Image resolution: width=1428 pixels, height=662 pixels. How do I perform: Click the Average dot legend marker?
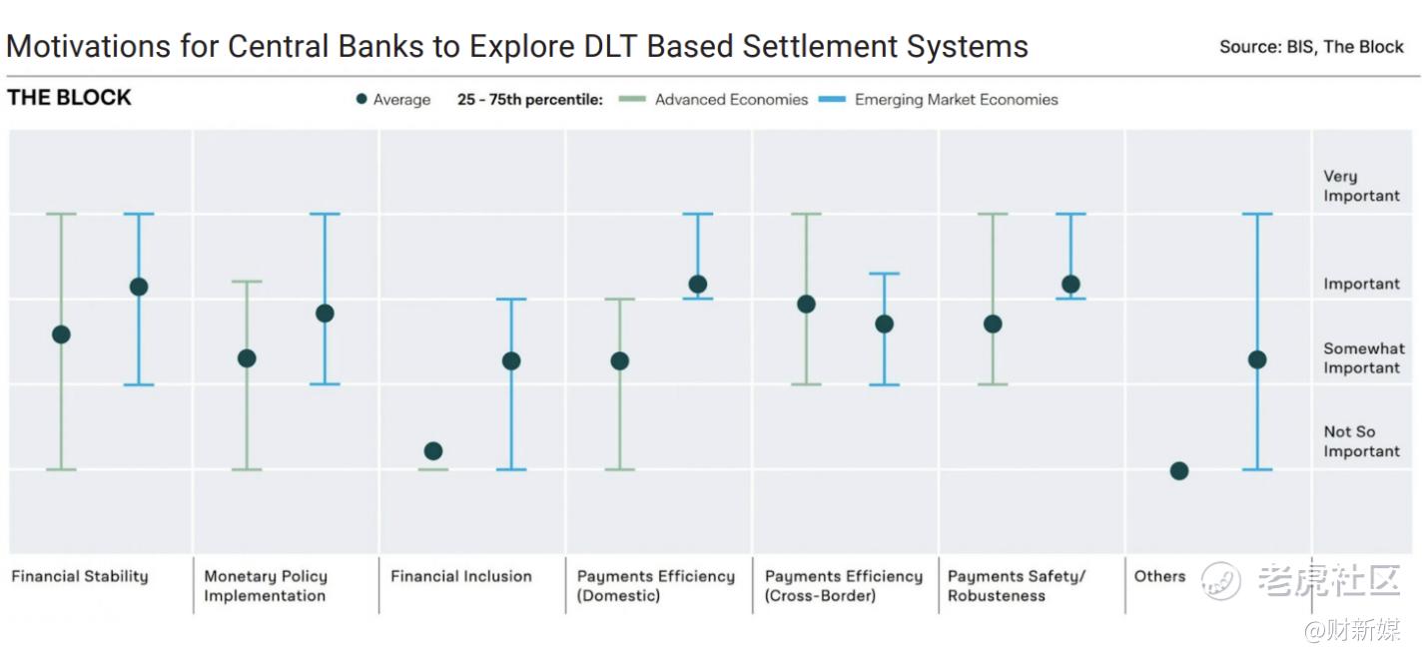pyautogui.click(x=361, y=99)
